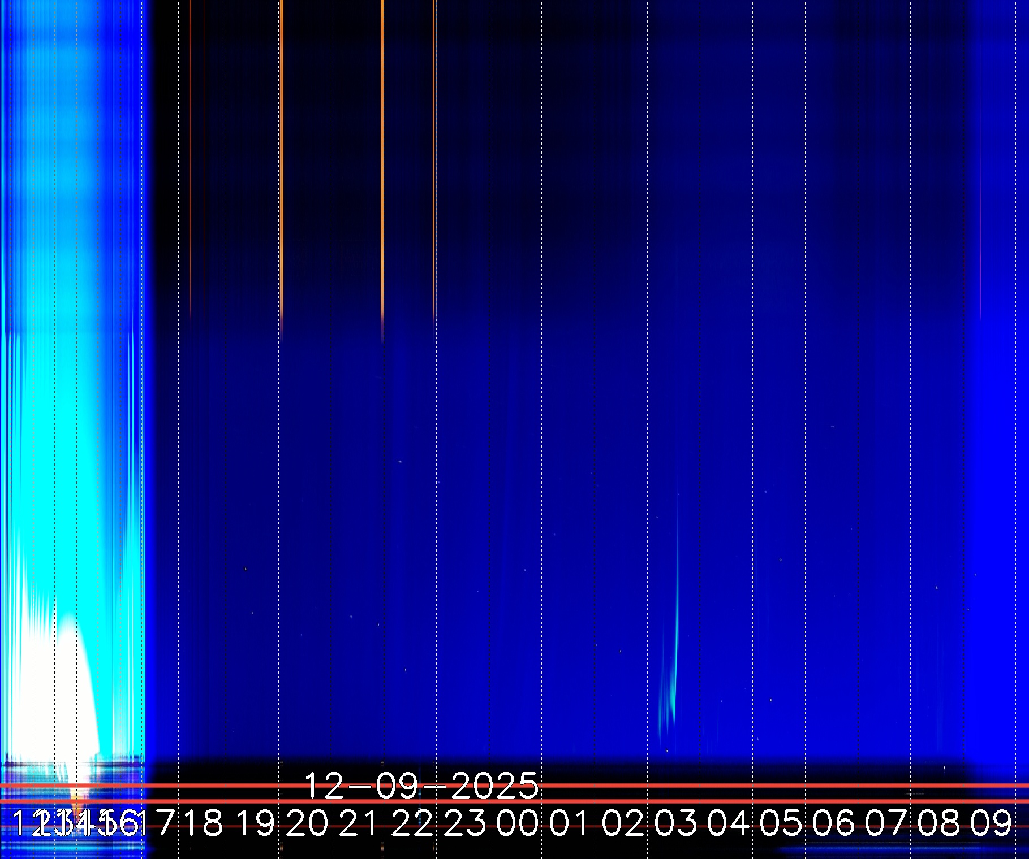This screenshot has height=859, width=1029.
Task: Click the 08 hour label
Action: 938,823
